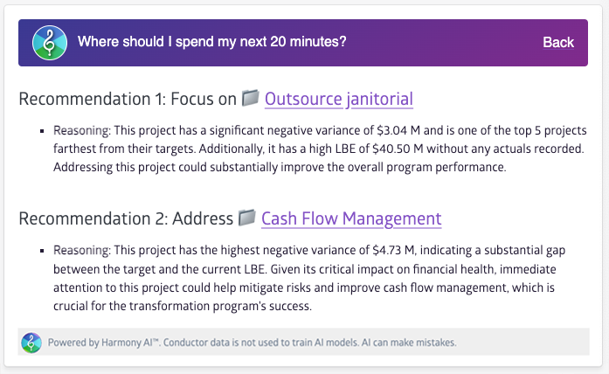The height and width of the screenshot is (374, 609).
Task: Go back using the Back link
Action: (558, 42)
